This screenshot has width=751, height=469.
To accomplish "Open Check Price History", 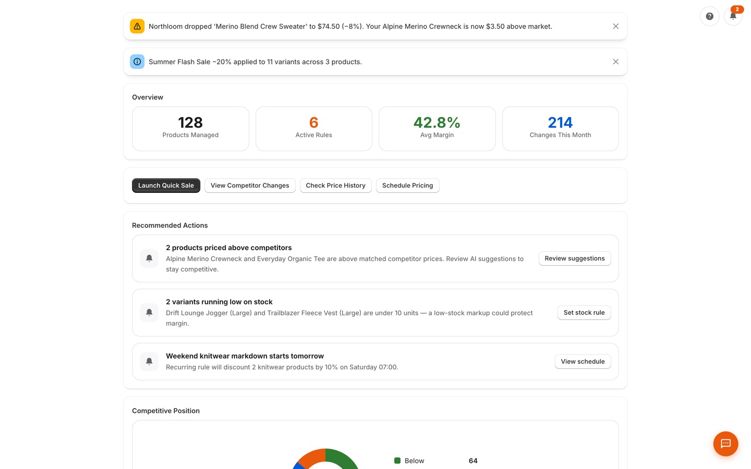I will point(335,186).
